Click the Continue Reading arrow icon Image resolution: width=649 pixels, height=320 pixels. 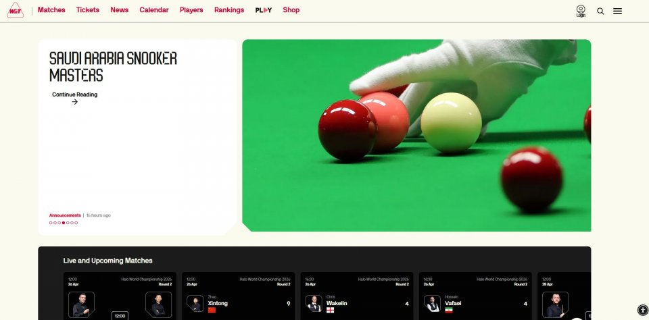(x=75, y=102)
